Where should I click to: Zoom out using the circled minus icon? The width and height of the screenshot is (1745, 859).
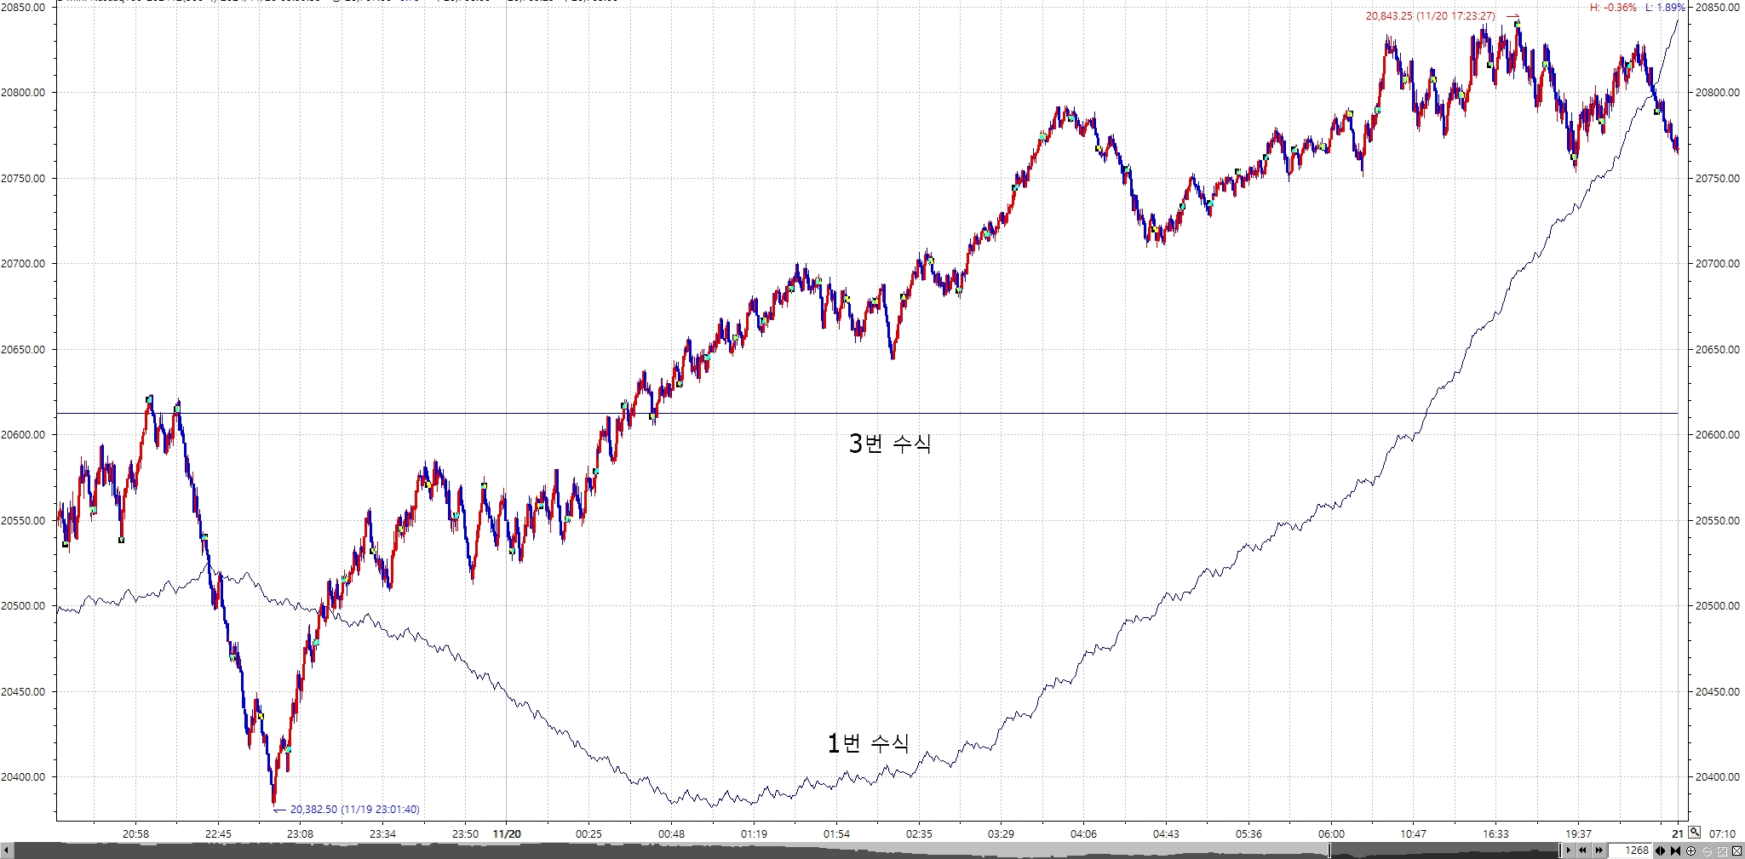(1707, 850)
